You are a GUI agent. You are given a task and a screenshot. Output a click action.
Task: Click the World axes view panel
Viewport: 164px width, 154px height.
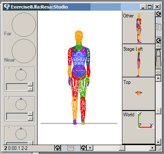click(x=139, y=127)
